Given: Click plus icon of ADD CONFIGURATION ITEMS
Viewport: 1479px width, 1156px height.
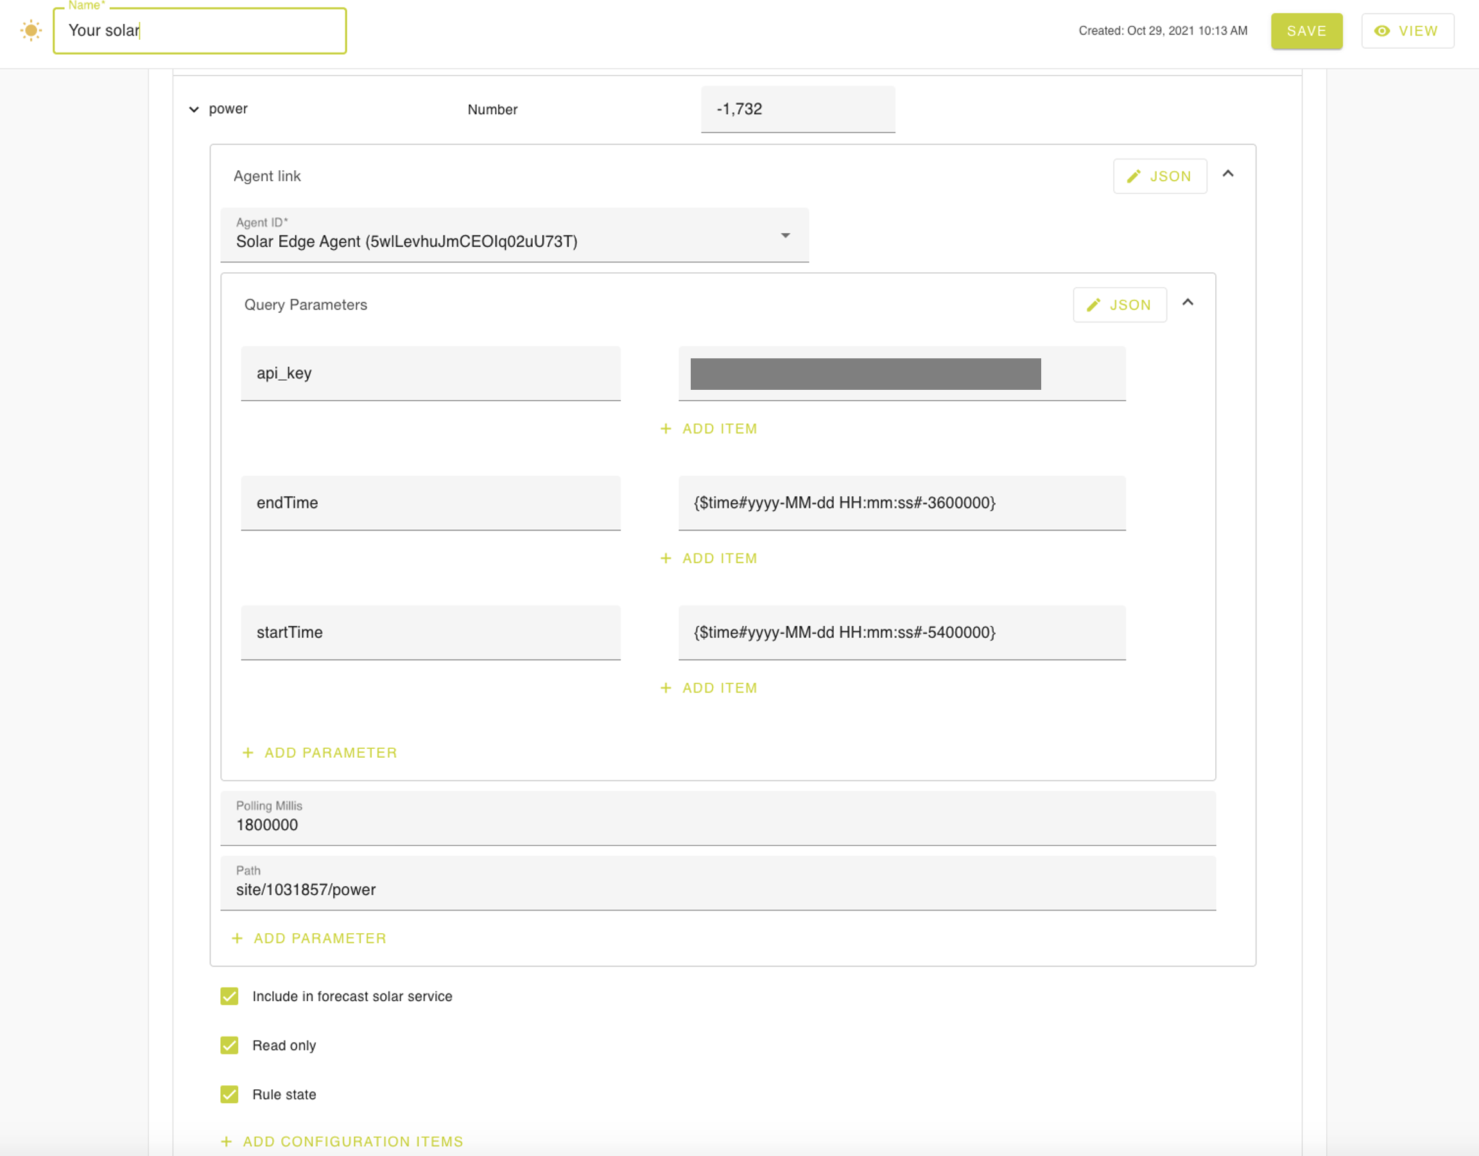Looking at the screenshot, I should (226, 1142).
